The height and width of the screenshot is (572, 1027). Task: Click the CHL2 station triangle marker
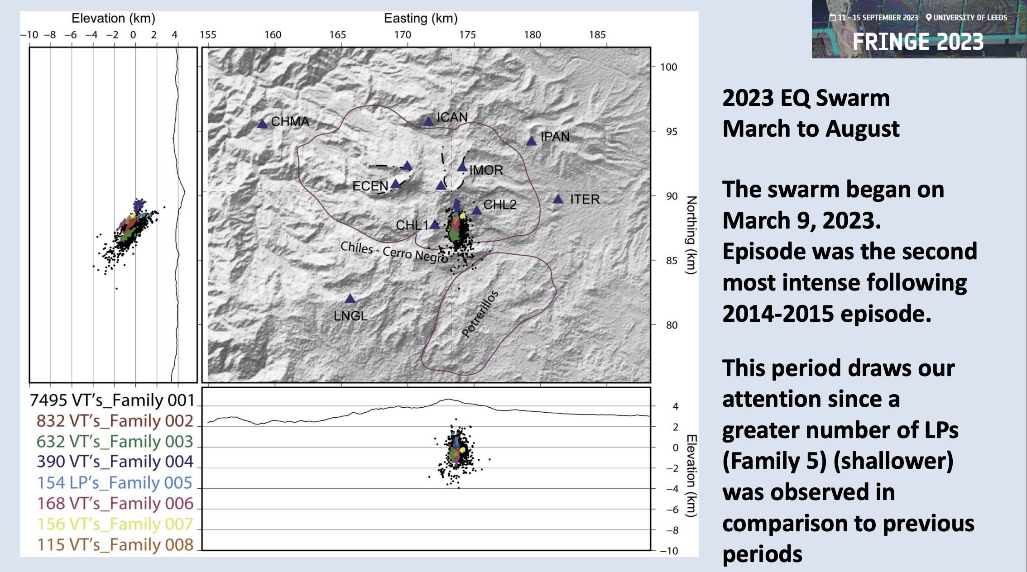coord(476,210)
